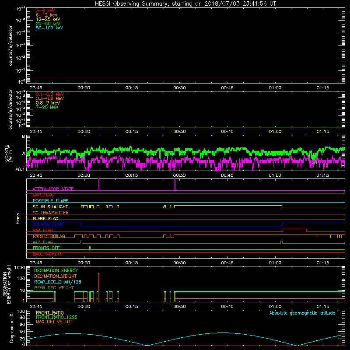Select the DECIMATION_ENERGY legend label

(x=56, y=270)
